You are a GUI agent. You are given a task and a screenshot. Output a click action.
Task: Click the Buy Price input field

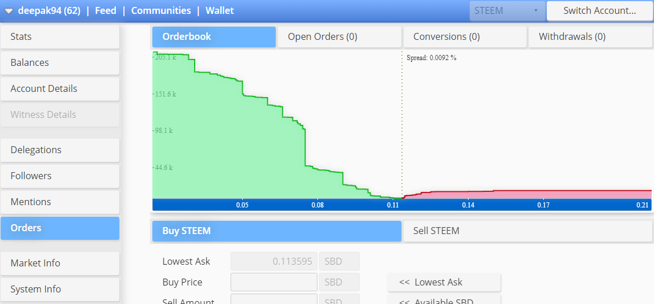point(274,283)
